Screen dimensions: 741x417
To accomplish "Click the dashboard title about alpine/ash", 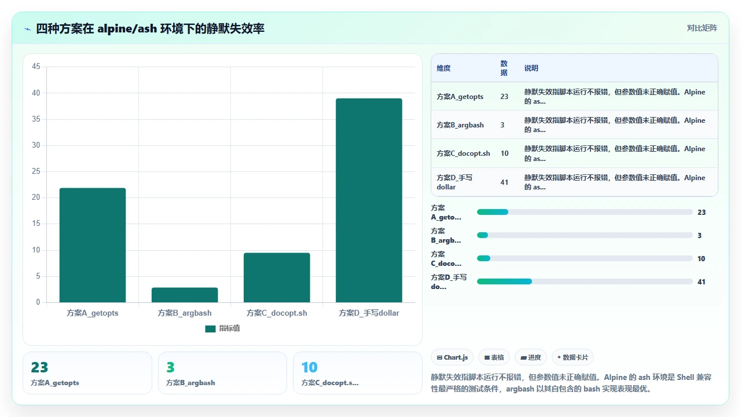I will (151, 28).
